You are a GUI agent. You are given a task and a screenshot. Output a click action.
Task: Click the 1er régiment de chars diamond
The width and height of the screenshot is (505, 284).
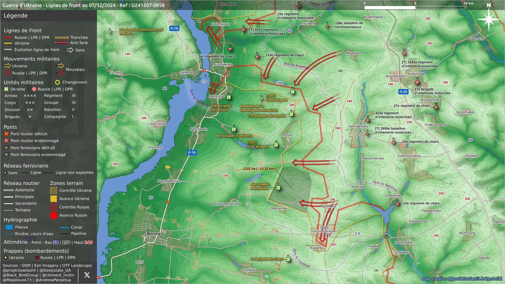[x=230, y=49]
